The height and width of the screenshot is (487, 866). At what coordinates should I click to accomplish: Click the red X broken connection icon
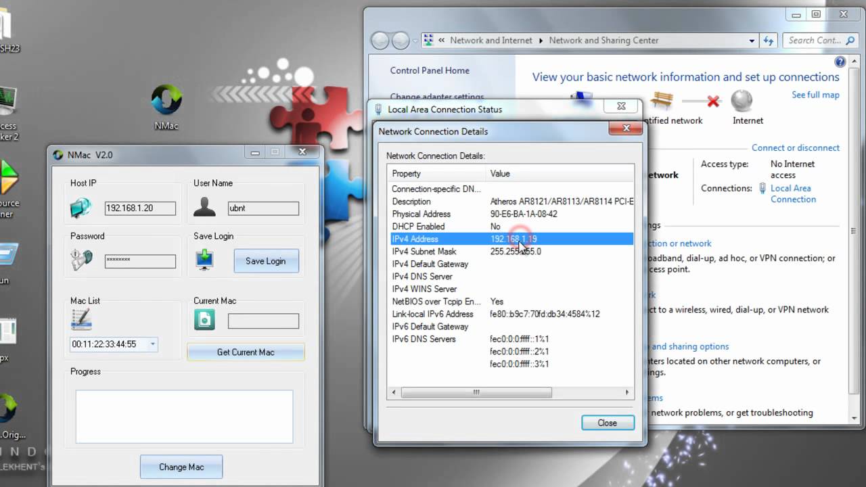(x=713, y=101)
